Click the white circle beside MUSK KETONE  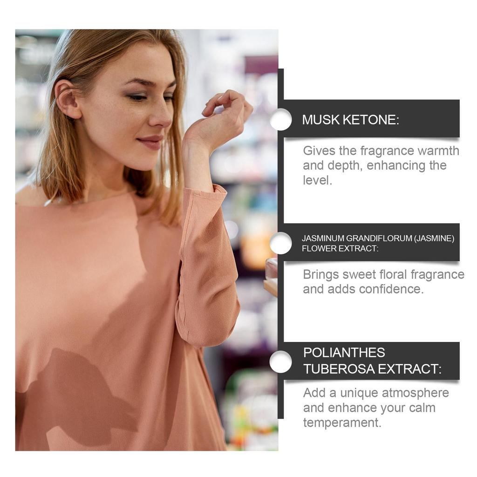pos(281,119)
